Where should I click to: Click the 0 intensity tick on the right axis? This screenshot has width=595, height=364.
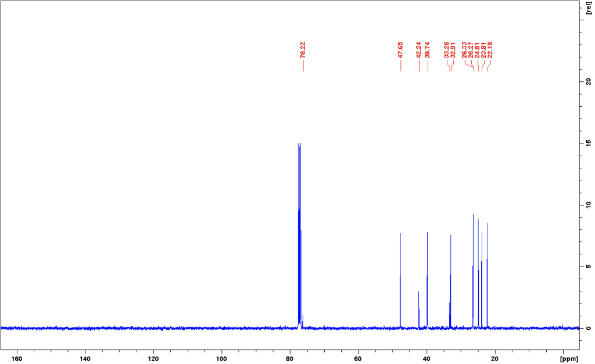point(589,328)
